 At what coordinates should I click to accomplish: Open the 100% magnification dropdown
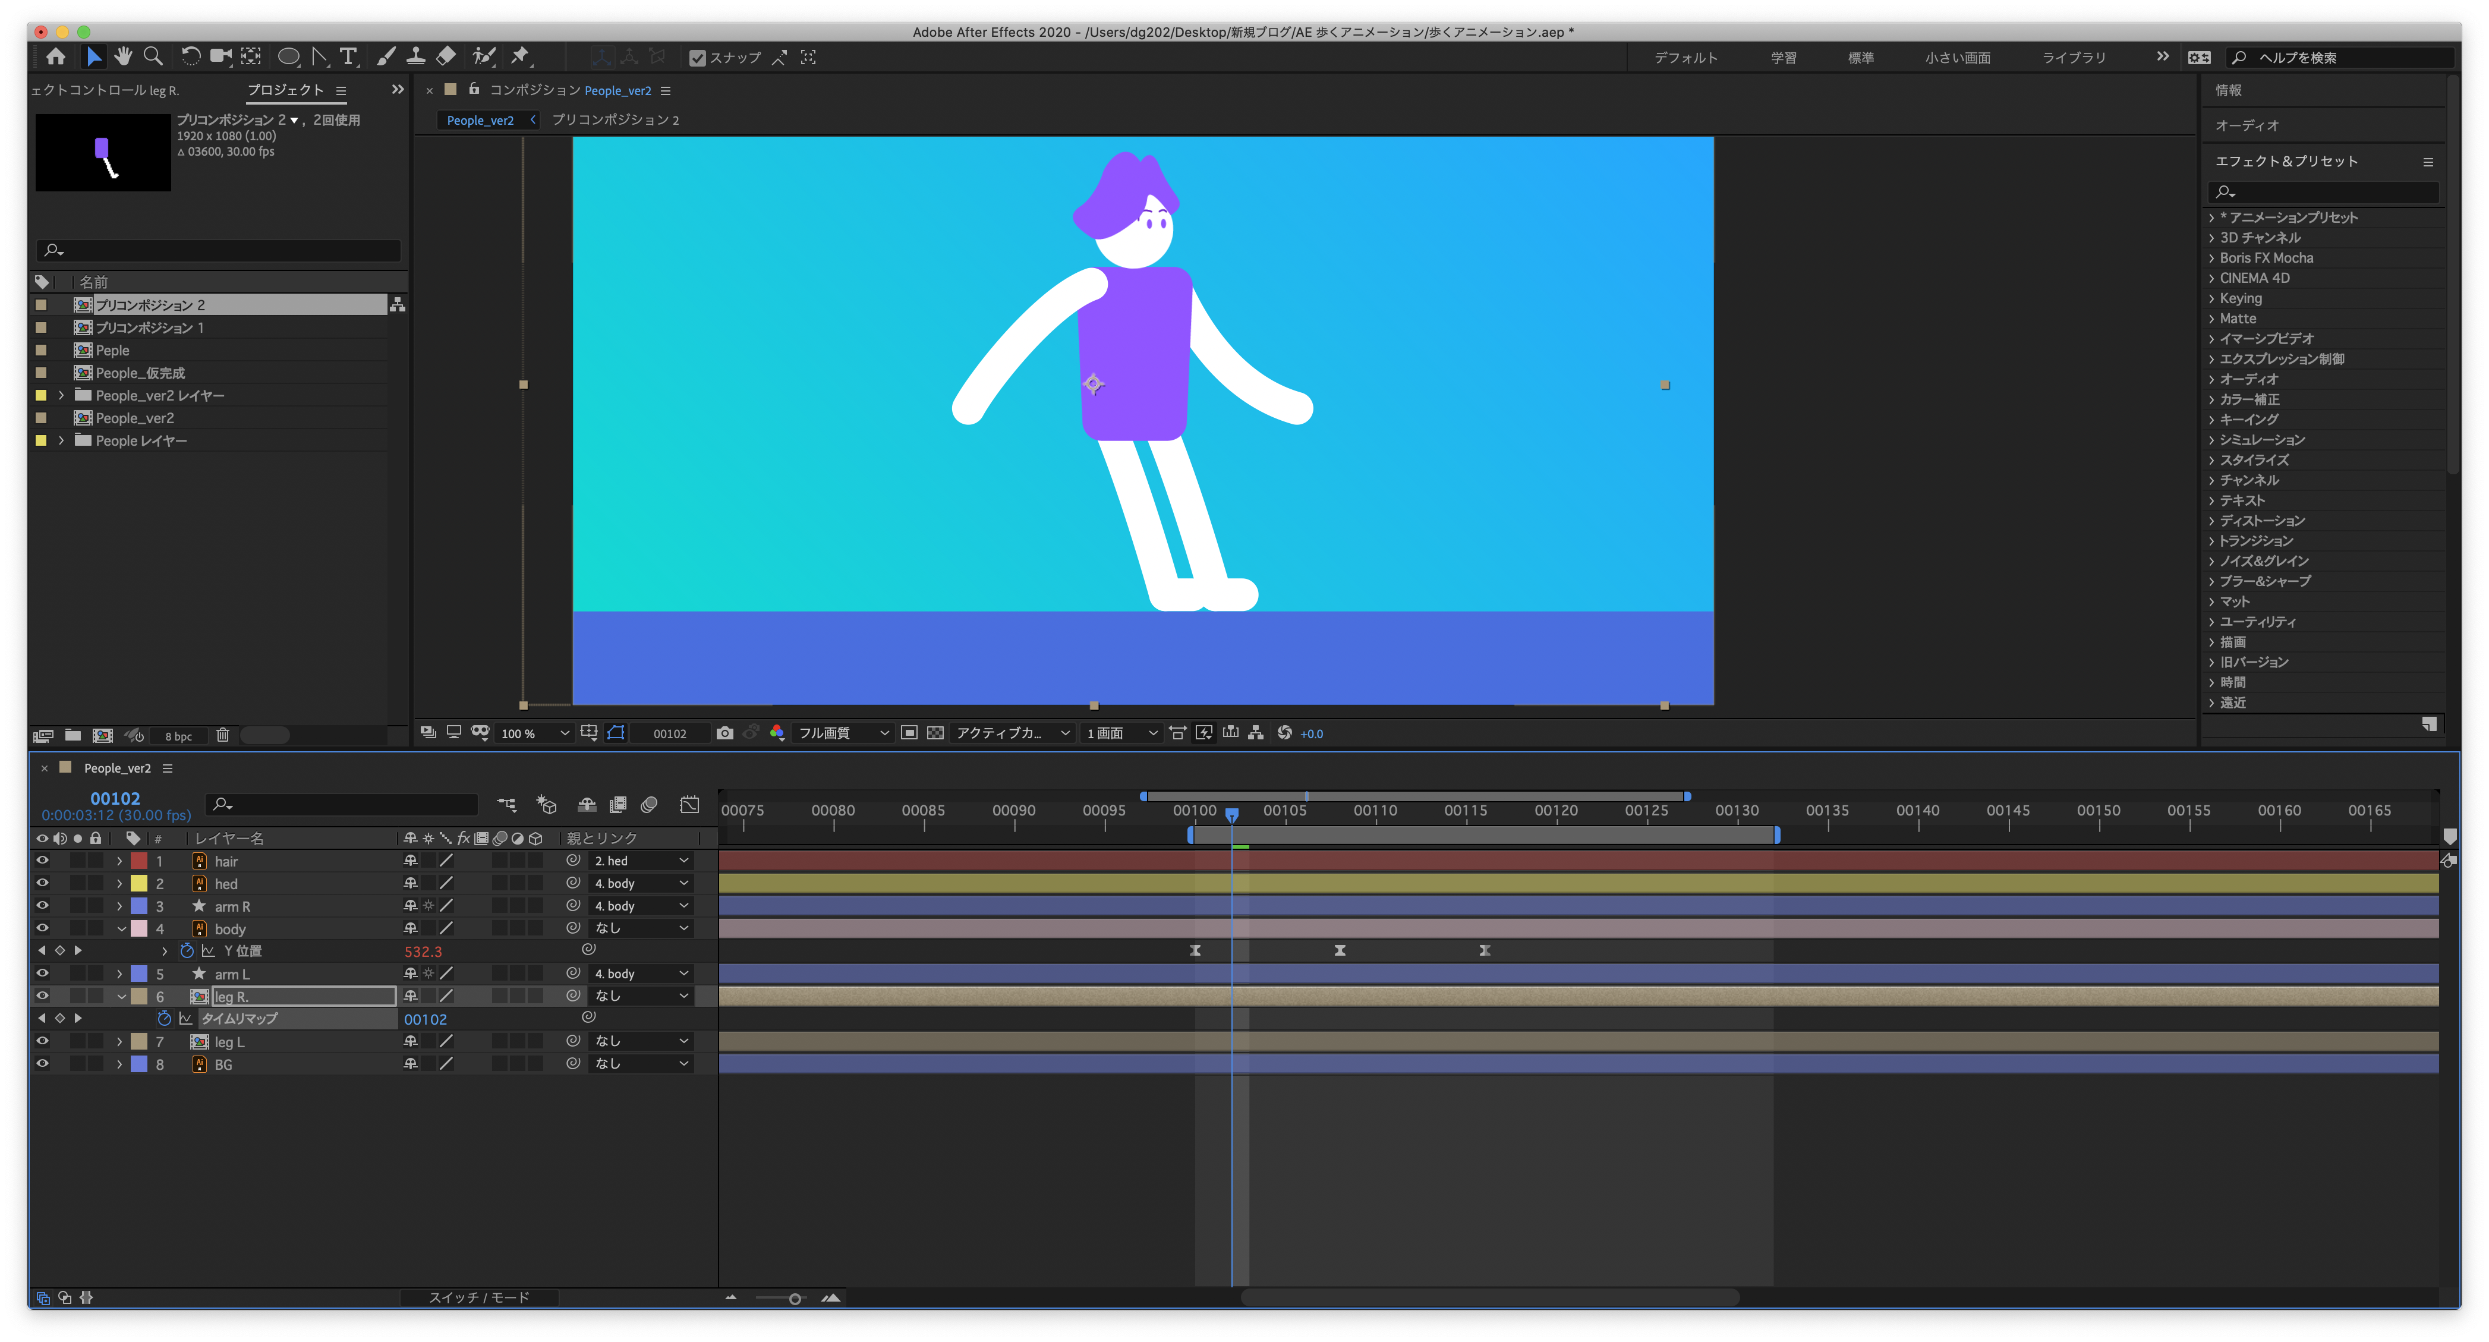[x=534, y=733]
